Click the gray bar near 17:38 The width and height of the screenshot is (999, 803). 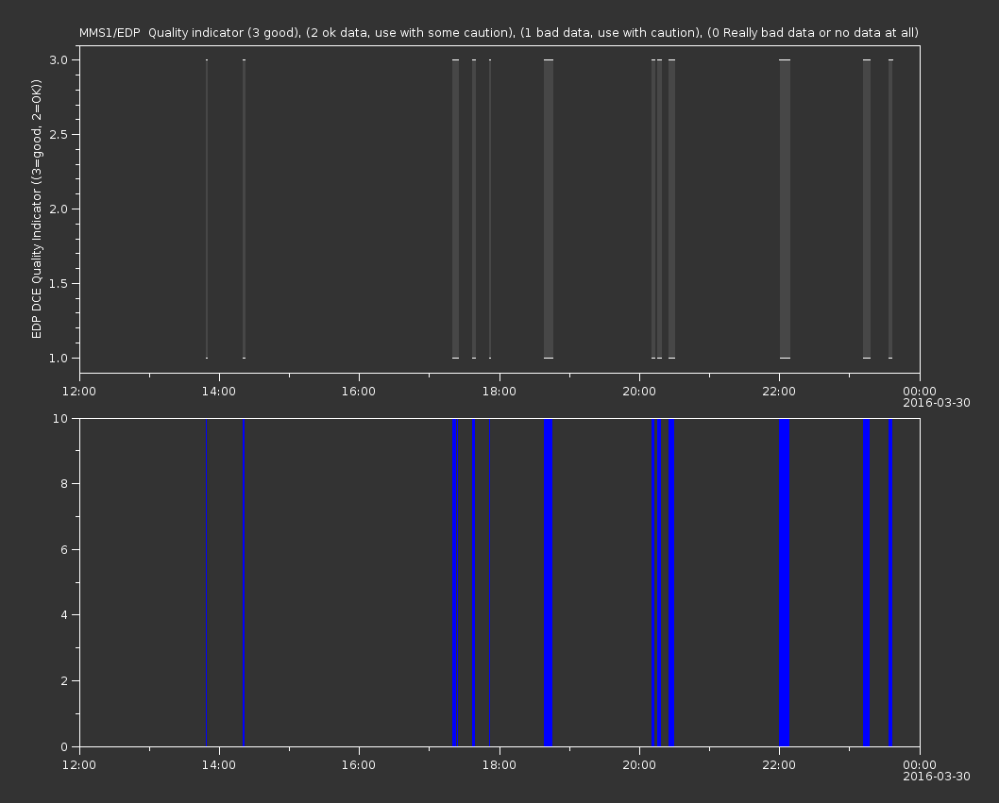pyautogui.click(x=474, y=209)
